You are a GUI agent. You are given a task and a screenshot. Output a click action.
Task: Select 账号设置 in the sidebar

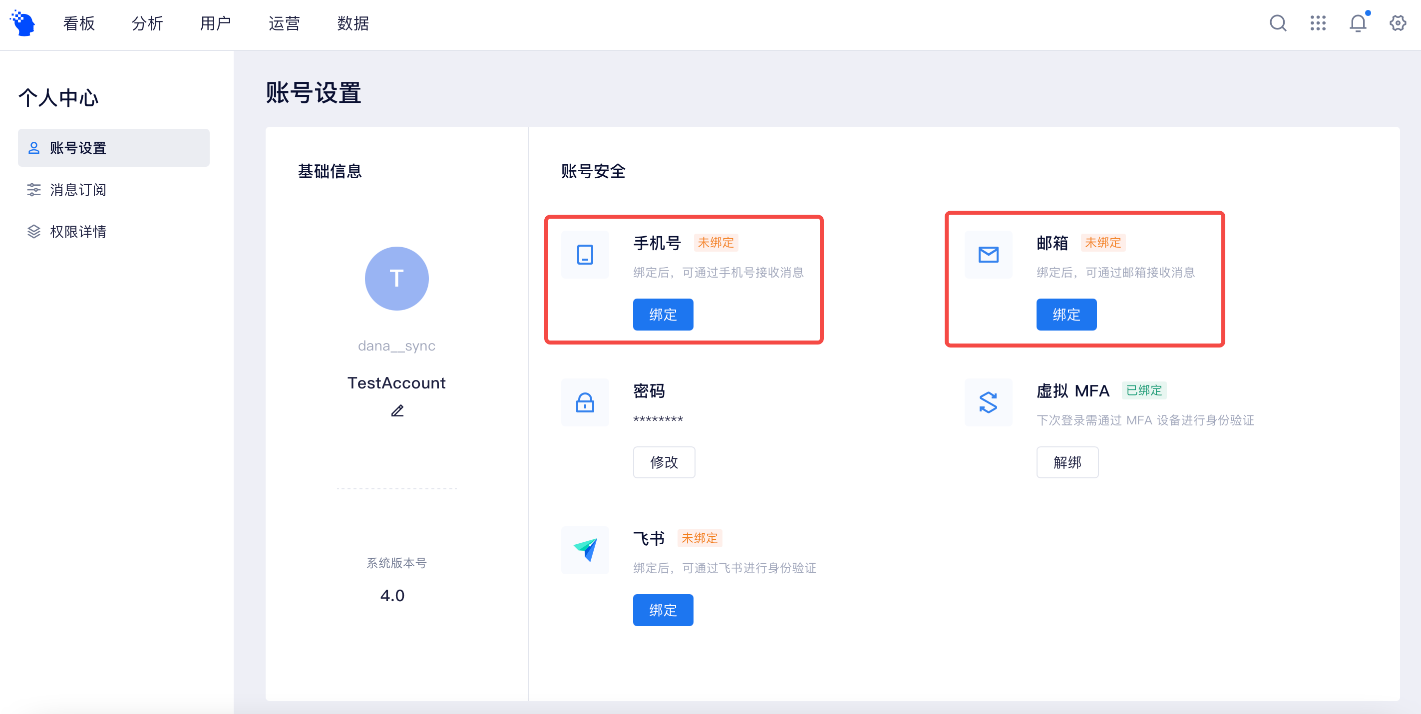coord(114,148)
